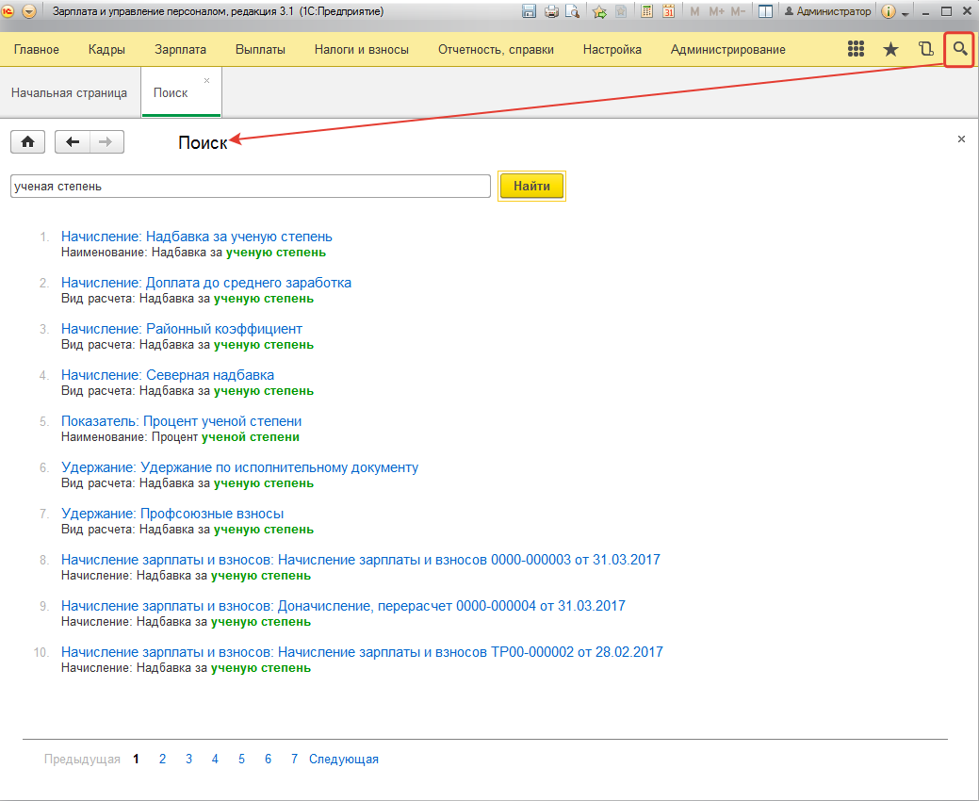Screen dimensions: 979x801
Task: Open result Начисление: Северная надбавка
Action: [x=168, y=375]
